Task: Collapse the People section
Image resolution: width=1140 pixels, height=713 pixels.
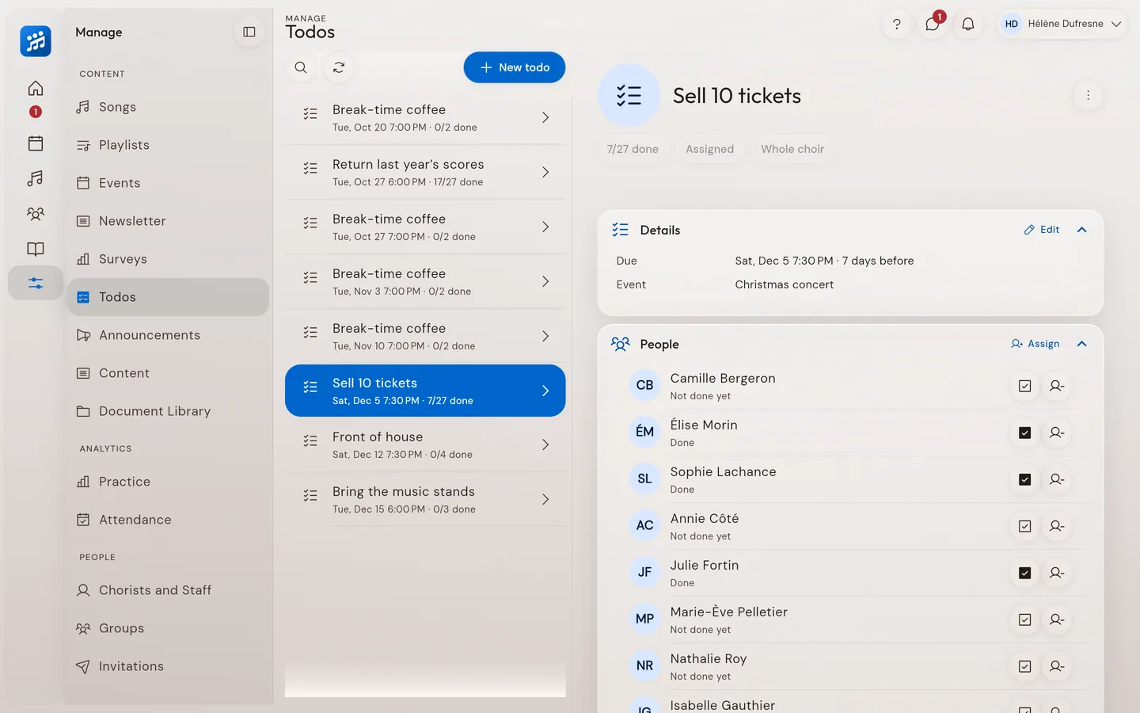Action: (1081, 344)
